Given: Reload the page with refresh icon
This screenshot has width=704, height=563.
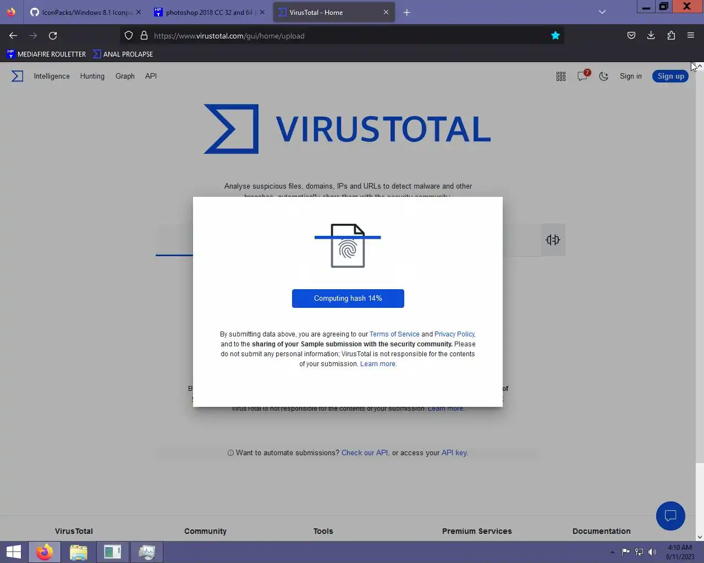Looking at the screenshot, I should point(53,36).
